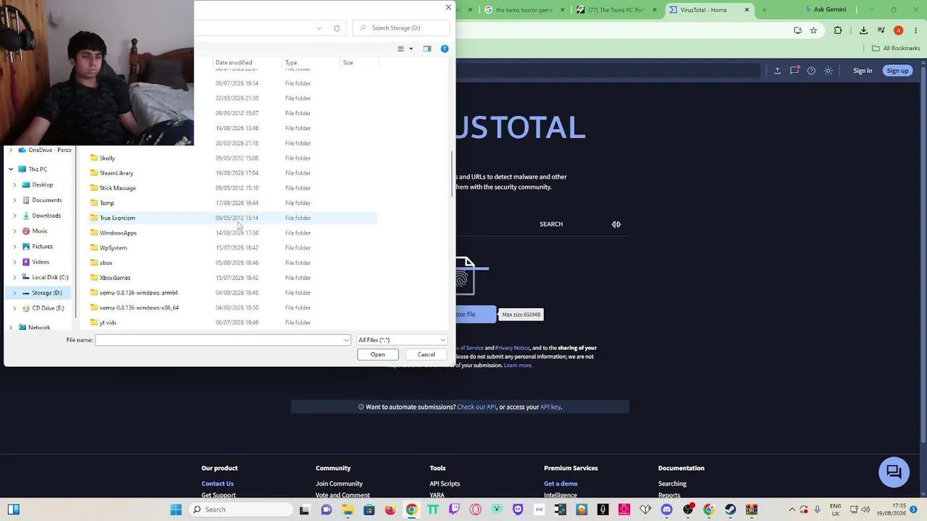This screenshot has width=927, height=521.
Task: Open the File name history dropdown
Action: [x=346, y=340]
